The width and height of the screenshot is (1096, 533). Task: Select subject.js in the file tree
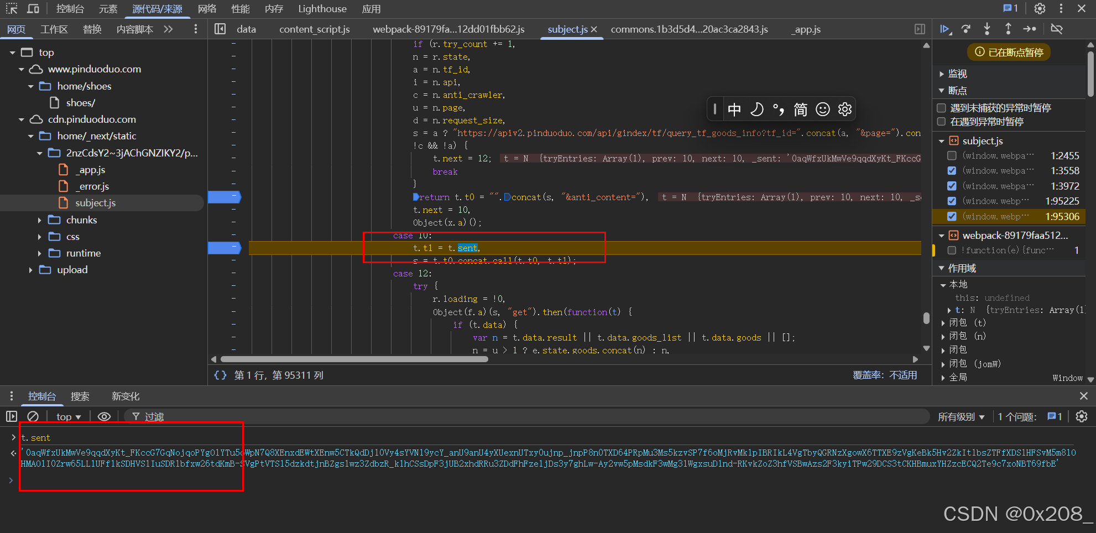(95, 203)
